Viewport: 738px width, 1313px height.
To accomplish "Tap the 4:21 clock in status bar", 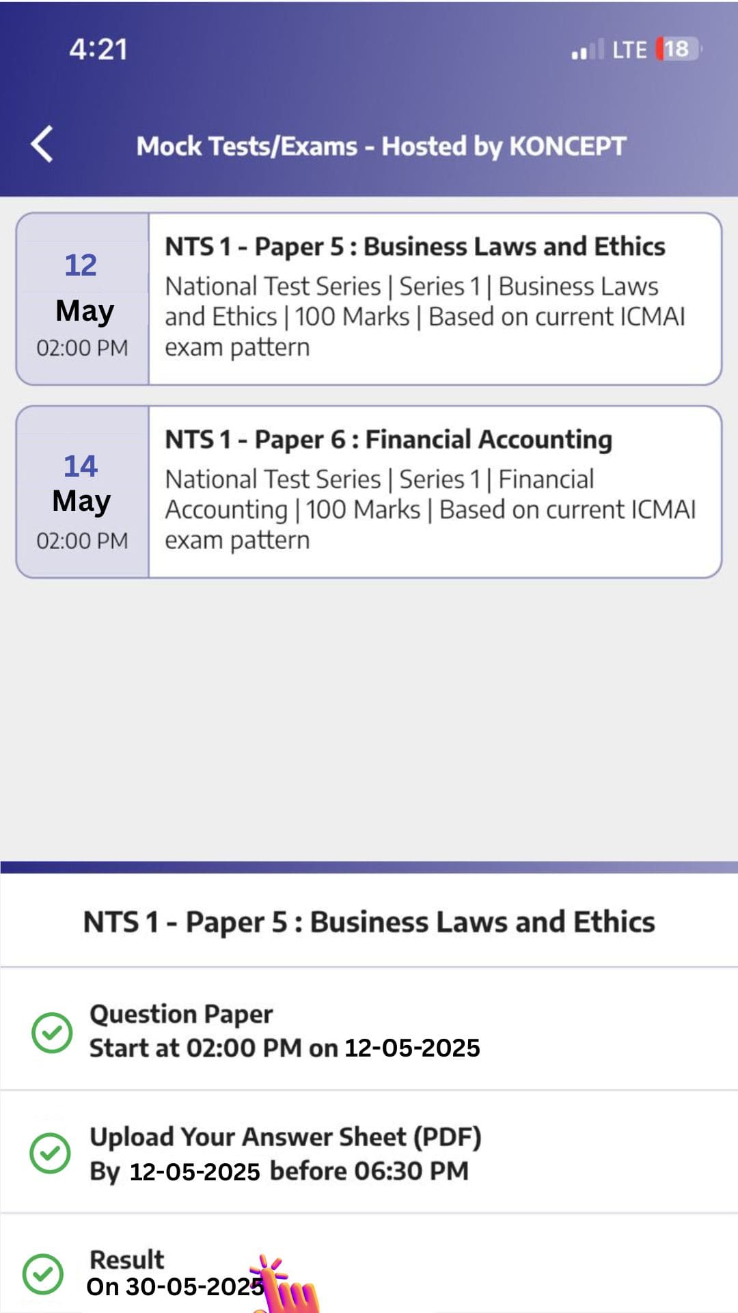I will pos(98,49).
